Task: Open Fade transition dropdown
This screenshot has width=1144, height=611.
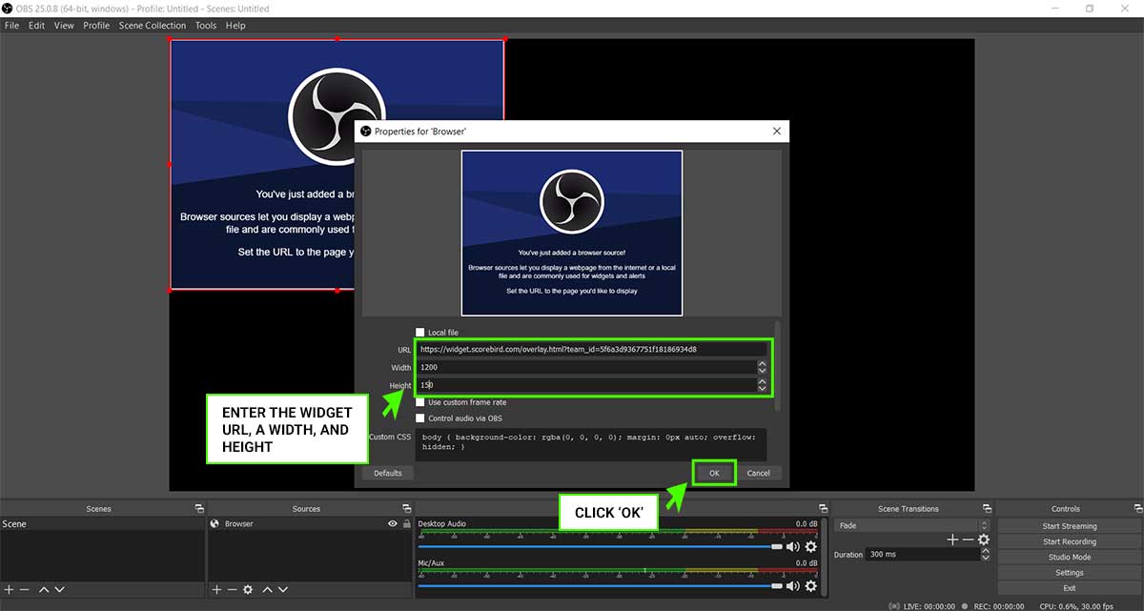Action: (x=912, y=525)
